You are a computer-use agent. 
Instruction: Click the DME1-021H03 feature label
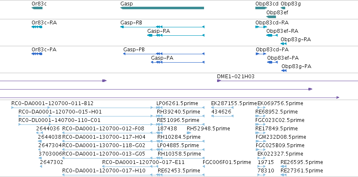pos(236,77)
